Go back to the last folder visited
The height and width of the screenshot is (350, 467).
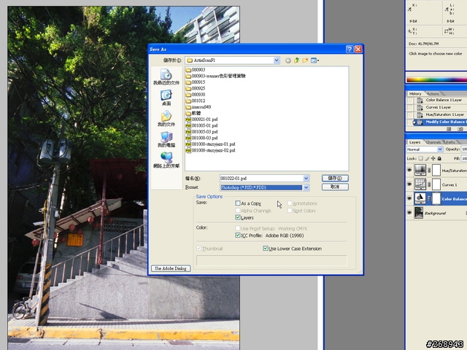(288, 61)
